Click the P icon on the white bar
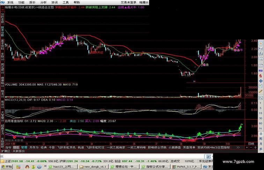The width and height of the screenshot is (264, 170). coord(208,156)
